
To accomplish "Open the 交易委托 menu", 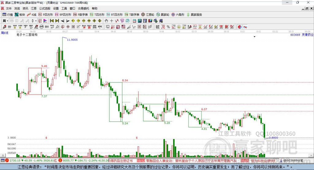I will pos(83,8).
